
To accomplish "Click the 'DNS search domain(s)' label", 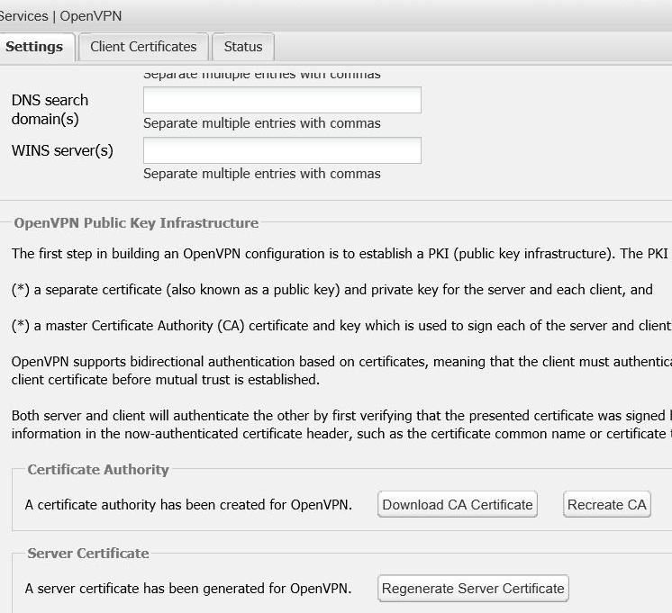I will click(x=50, y=109).
